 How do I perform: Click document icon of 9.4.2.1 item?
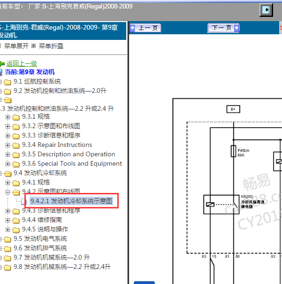pyautogui.click(x=24, y=201)
